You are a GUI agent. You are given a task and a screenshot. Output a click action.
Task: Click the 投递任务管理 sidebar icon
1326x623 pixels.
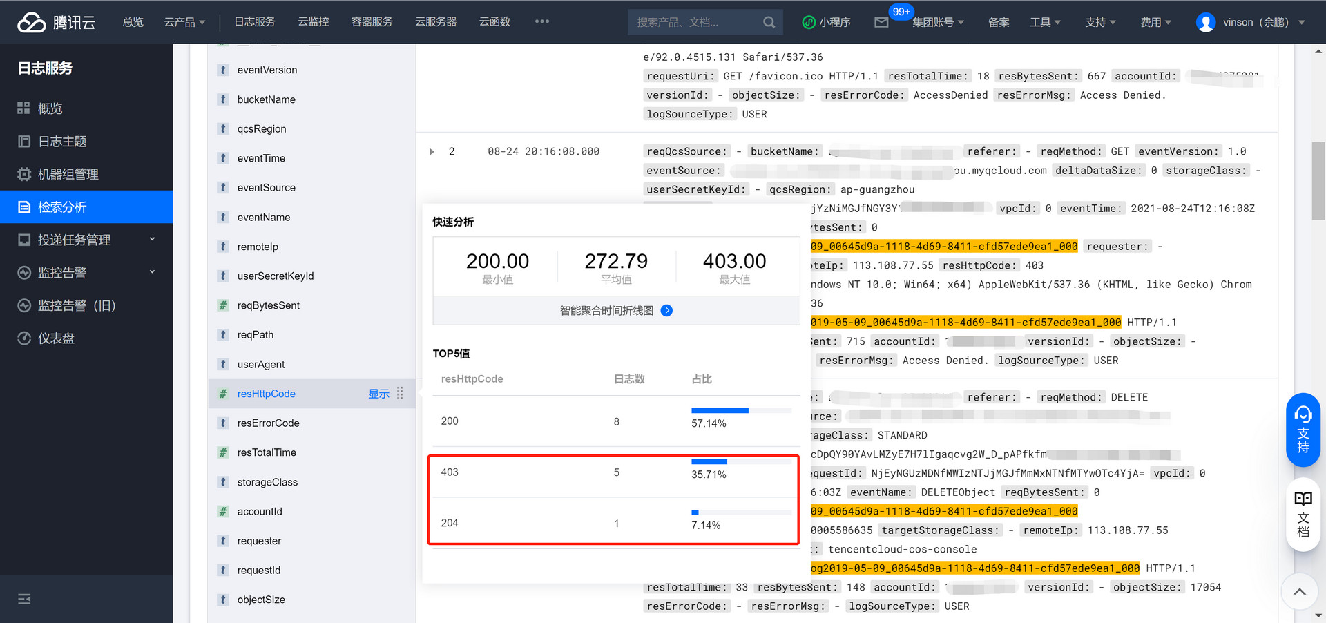(23, 240)
